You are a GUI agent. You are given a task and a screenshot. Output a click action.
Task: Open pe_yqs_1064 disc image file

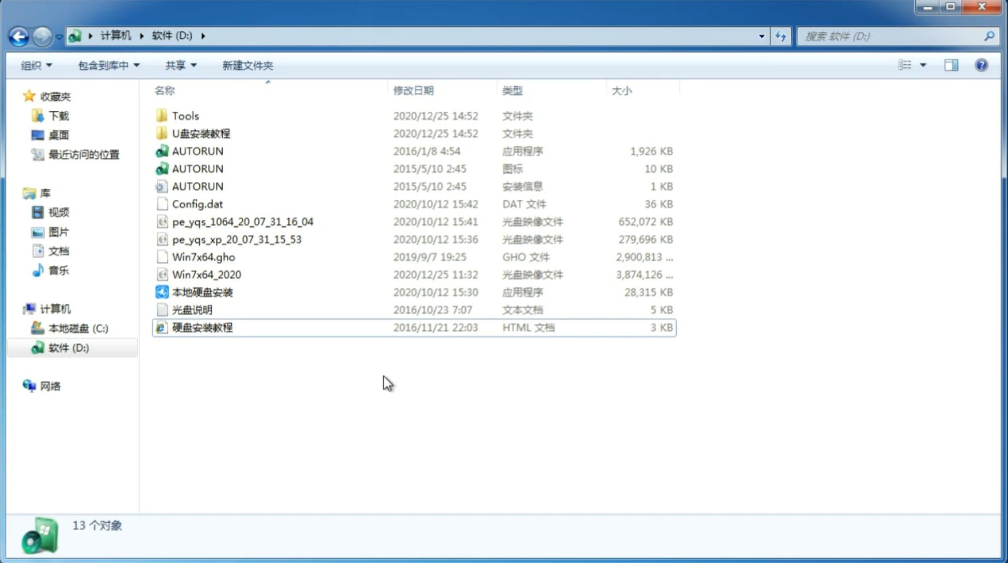pos(242,221)
